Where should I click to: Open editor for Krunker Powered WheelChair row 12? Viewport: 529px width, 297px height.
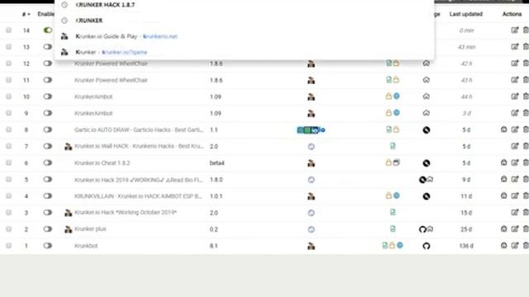point(514,64)
